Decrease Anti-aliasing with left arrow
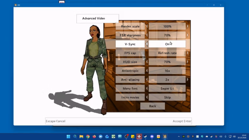249x140 pixels. (147, 79)
